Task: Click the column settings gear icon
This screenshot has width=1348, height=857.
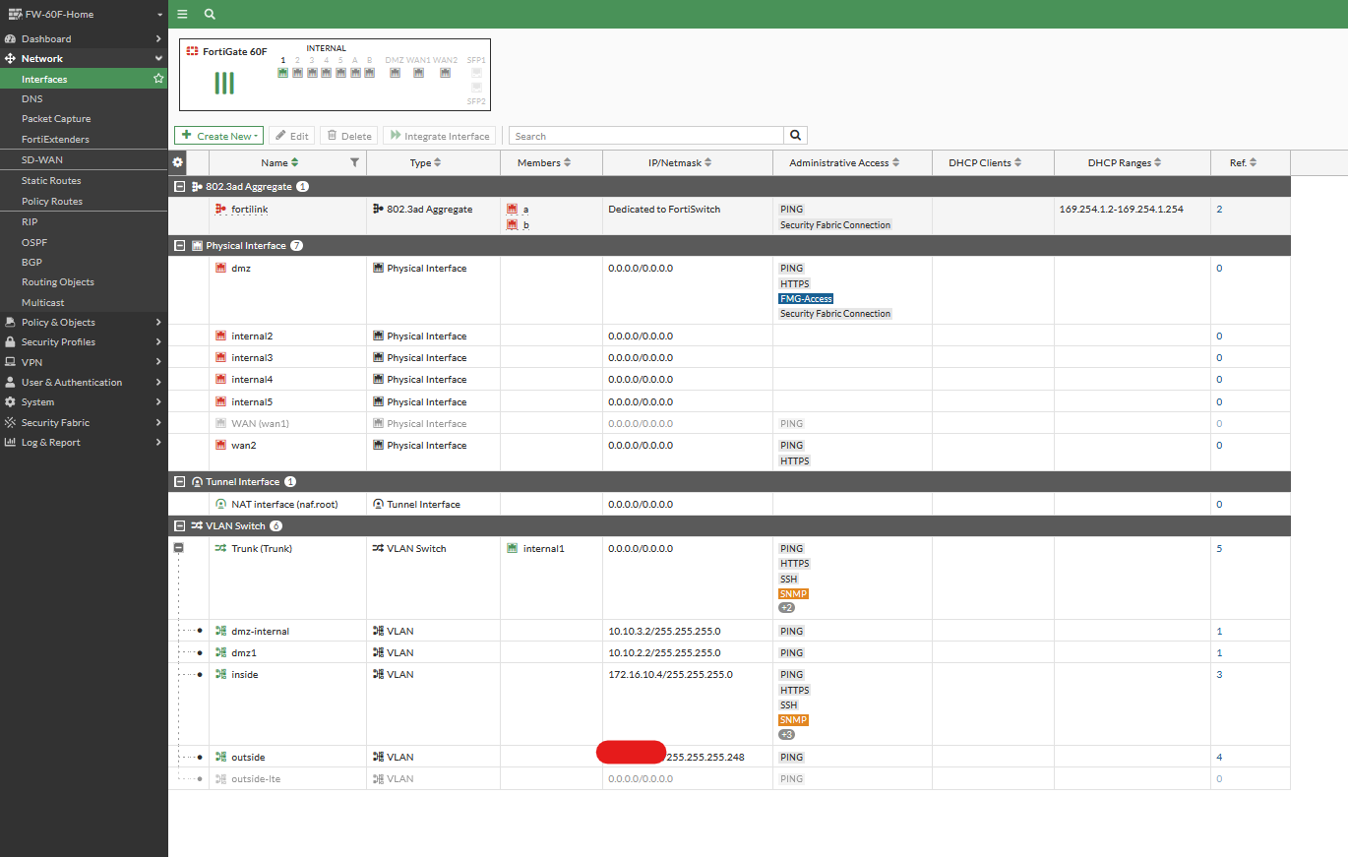Action: 178,162
